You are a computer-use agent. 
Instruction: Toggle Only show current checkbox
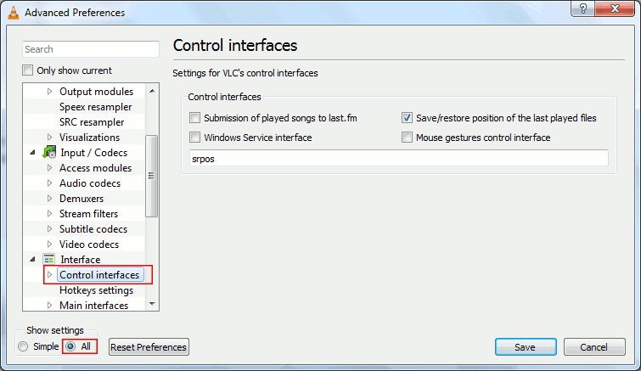pos(28,70)
